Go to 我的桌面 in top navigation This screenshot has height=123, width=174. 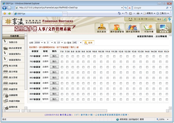click(102, 28)
